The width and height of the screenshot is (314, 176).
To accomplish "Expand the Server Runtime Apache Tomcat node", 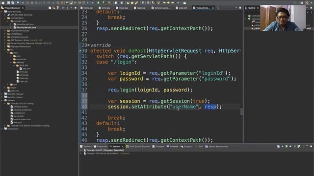I will (x=5, y=44).
